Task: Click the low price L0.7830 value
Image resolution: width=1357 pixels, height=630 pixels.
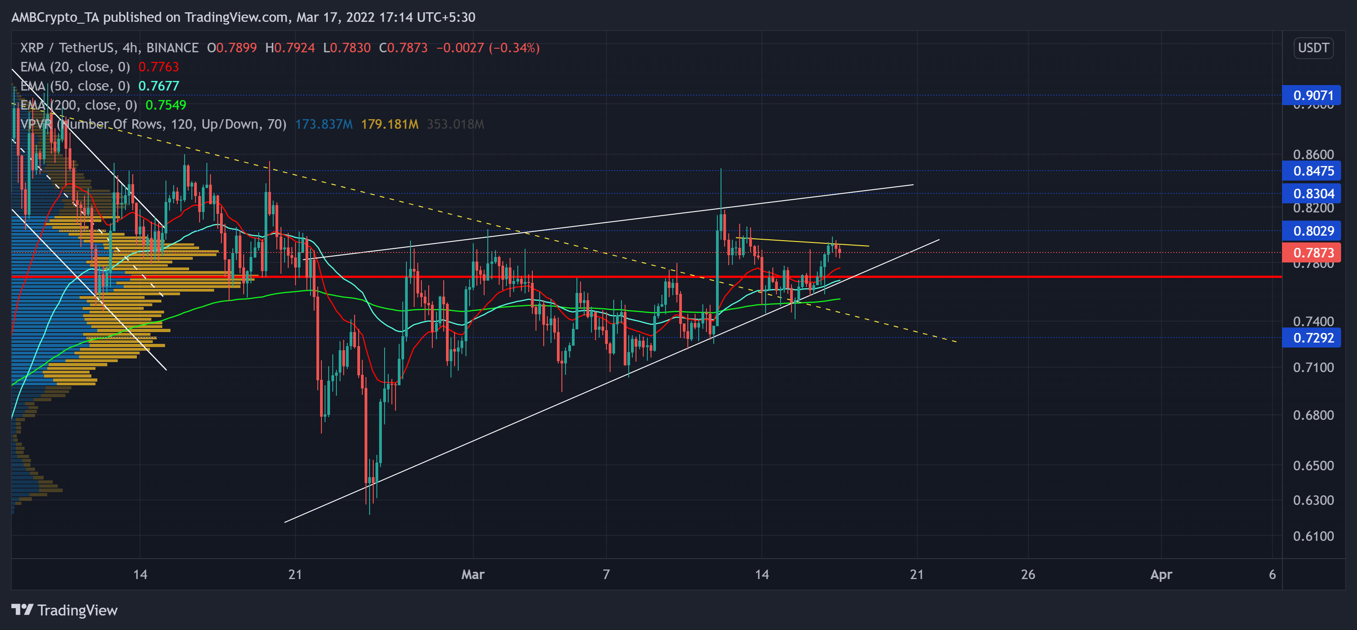Action: click(347, 48)
